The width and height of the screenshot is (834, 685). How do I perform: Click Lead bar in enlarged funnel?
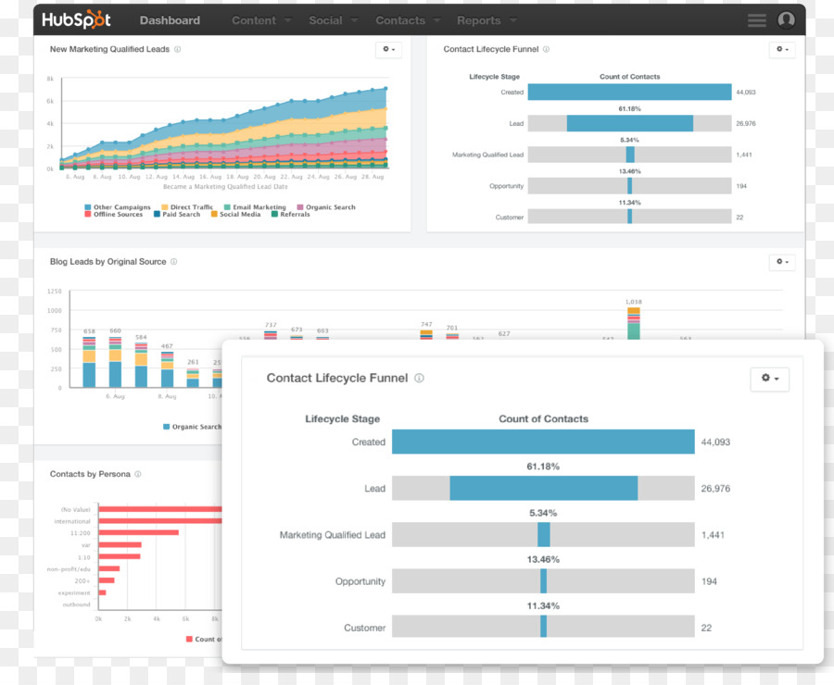point(544,488)
